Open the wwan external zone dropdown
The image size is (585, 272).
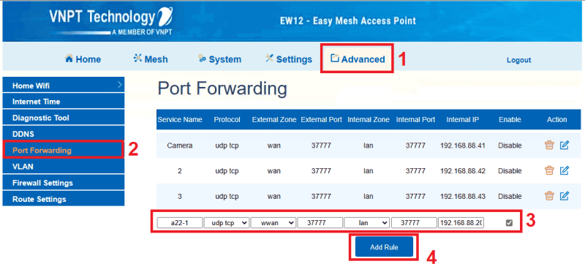(x=273, y=223)
